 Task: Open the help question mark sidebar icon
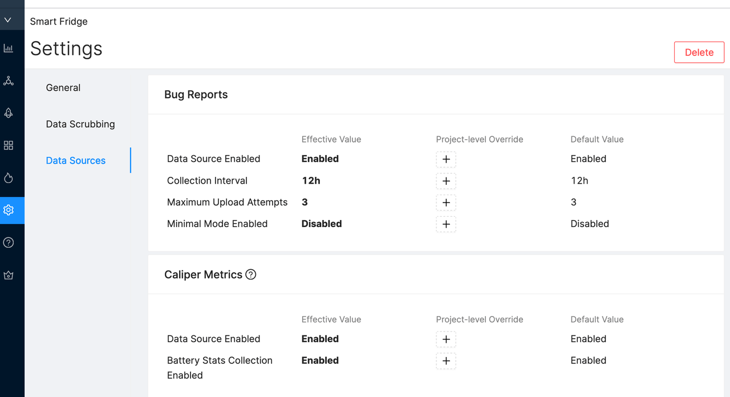(8, 242)
